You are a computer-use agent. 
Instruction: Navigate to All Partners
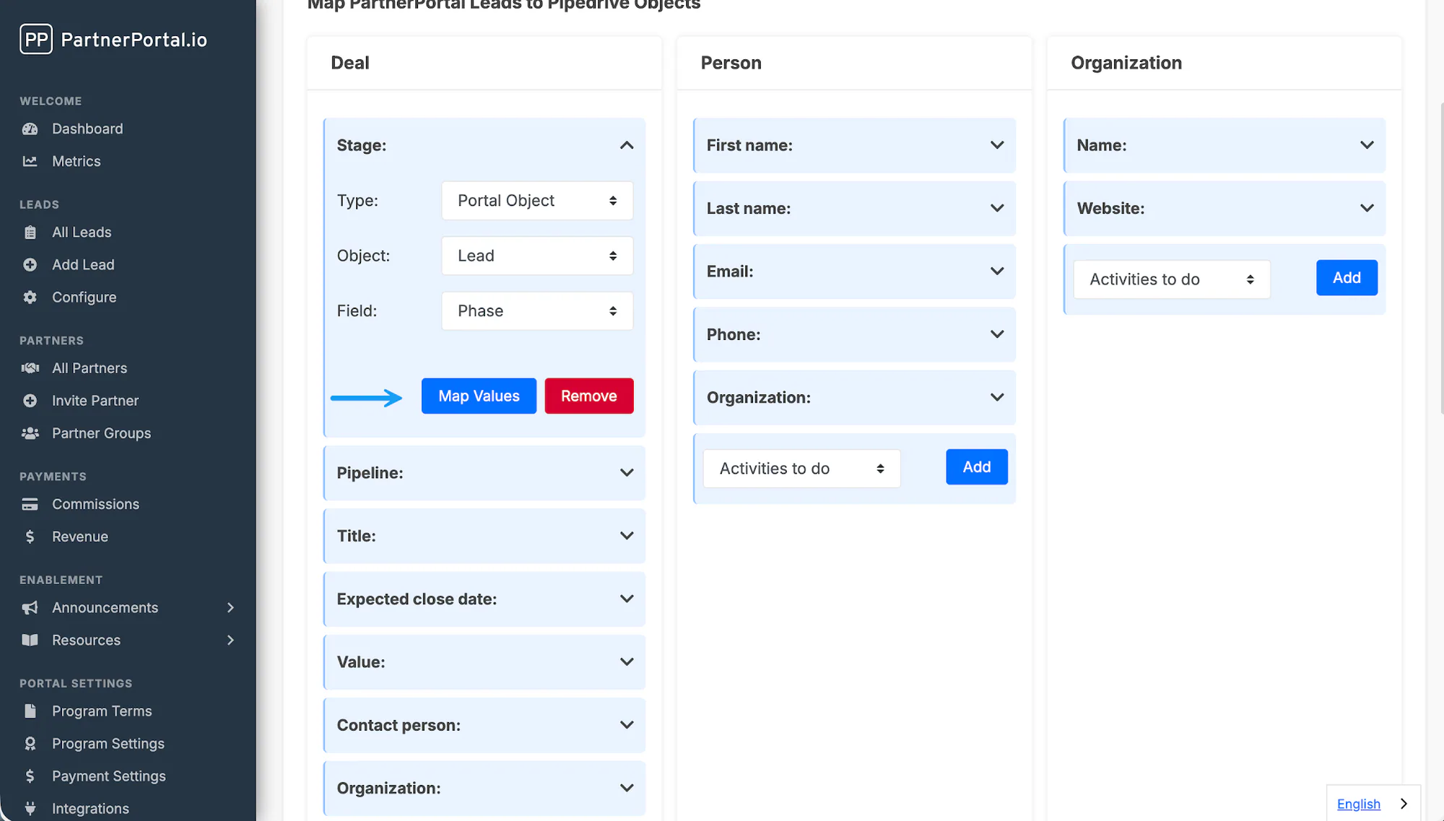pos(90,368)
